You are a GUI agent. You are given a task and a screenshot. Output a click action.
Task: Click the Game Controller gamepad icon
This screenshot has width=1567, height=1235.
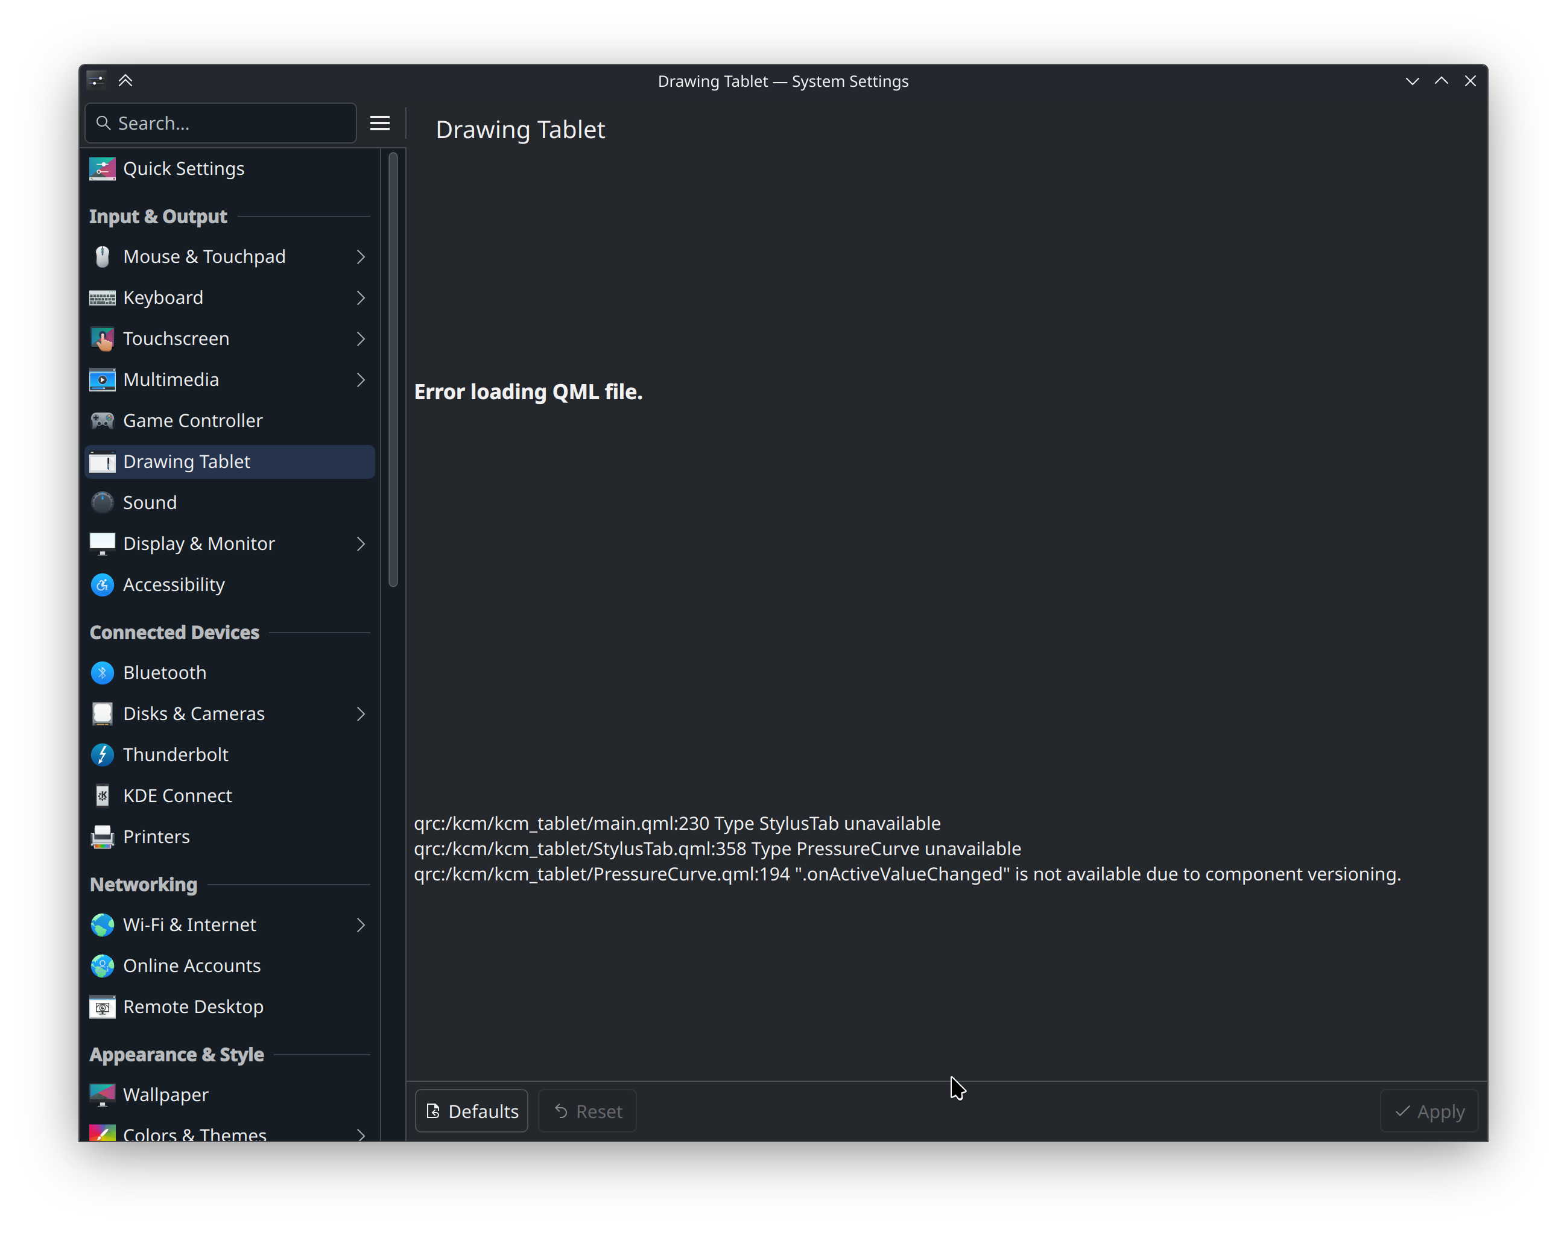pos(102,421)
